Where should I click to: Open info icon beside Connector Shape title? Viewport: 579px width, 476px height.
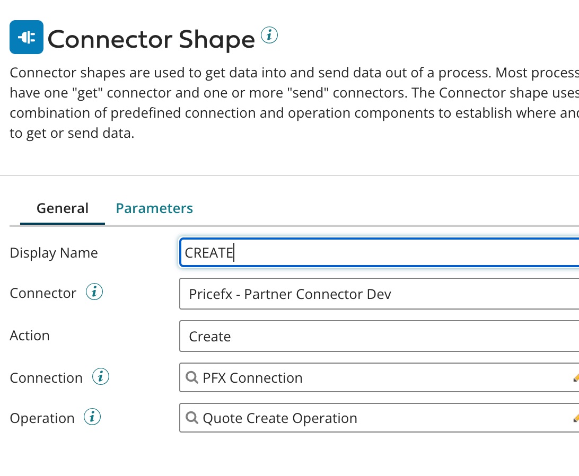click(x=269, y=36)
